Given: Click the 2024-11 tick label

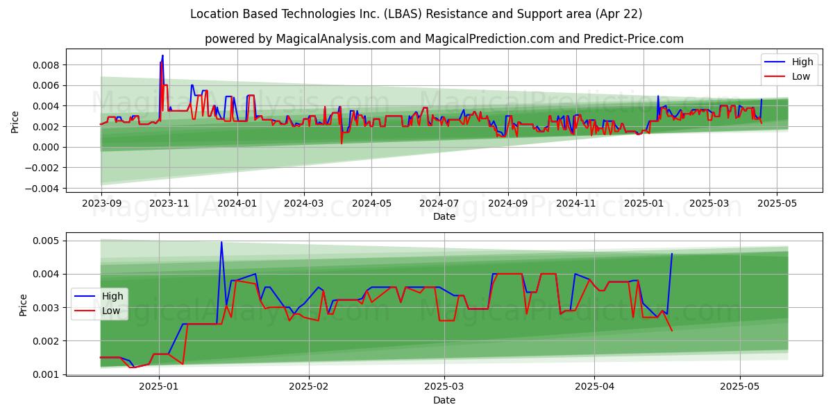Looking at the screenshot, I should [x=575, y=203].
